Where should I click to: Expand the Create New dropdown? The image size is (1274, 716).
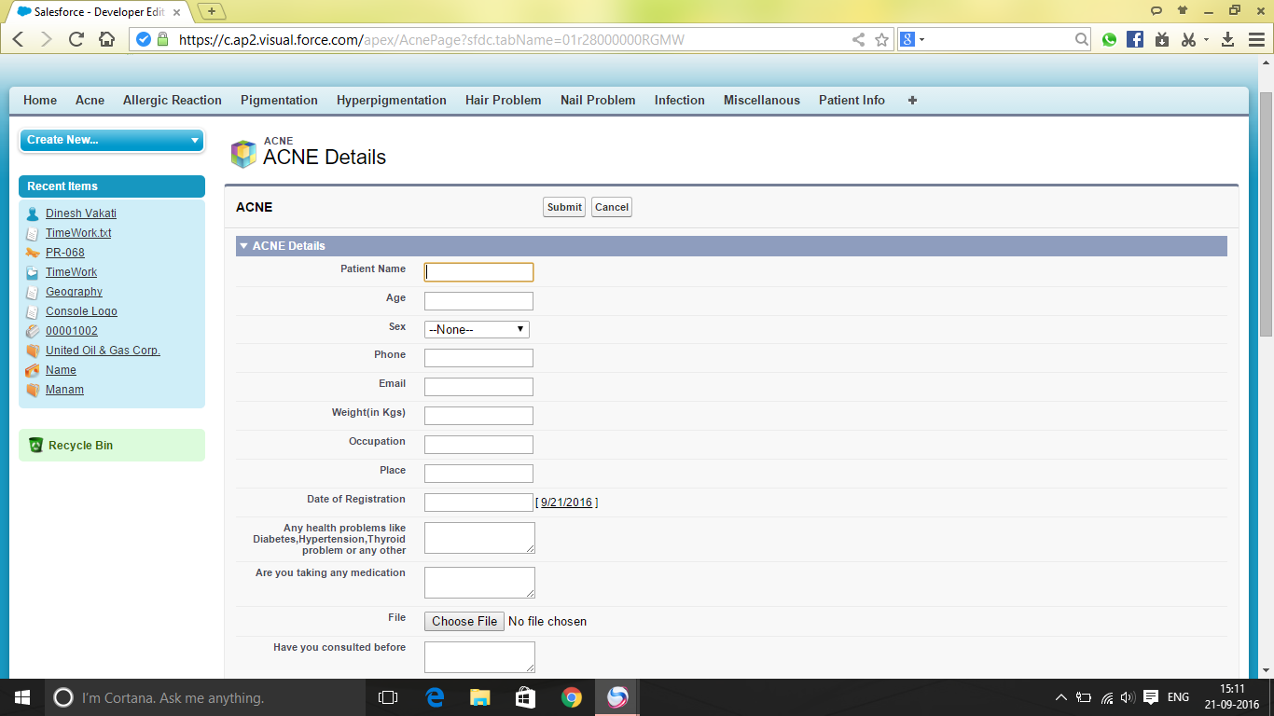click(x=111, y=140)
